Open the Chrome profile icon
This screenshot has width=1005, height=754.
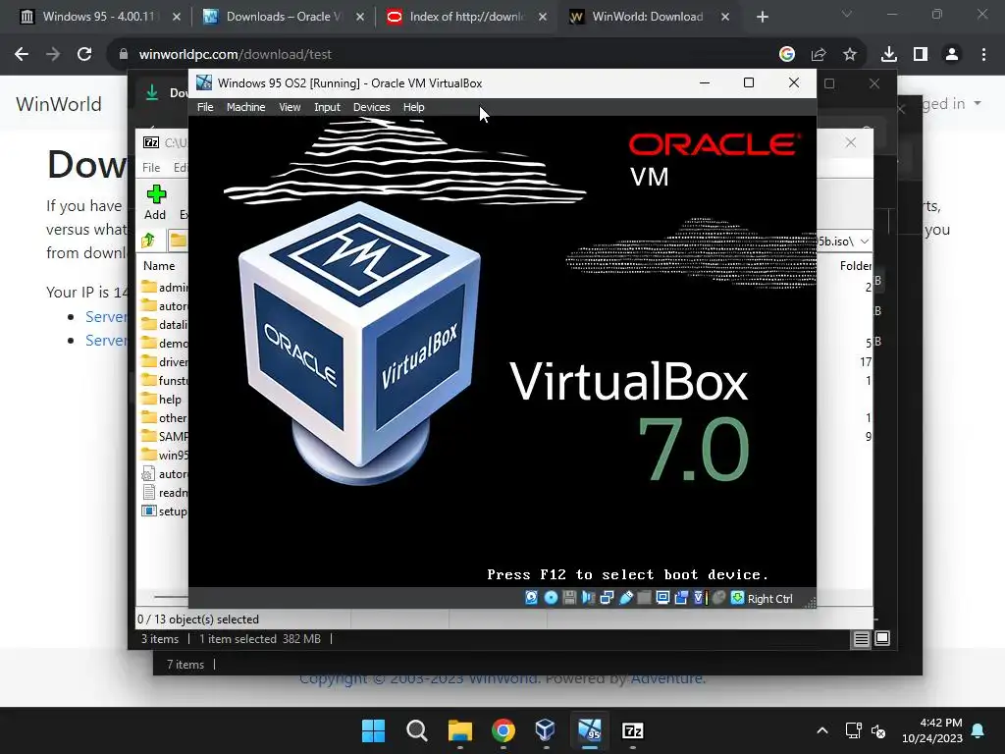click(952, 55)
